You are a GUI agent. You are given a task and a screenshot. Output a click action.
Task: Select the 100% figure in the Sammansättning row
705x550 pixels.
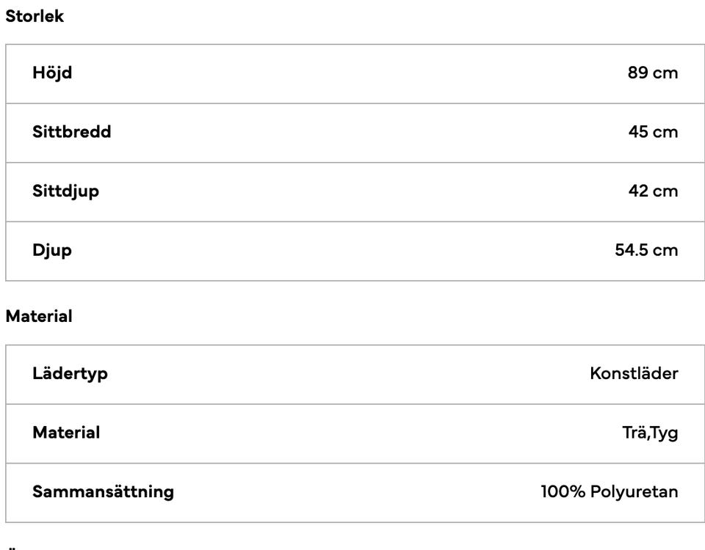coord(563,492)
